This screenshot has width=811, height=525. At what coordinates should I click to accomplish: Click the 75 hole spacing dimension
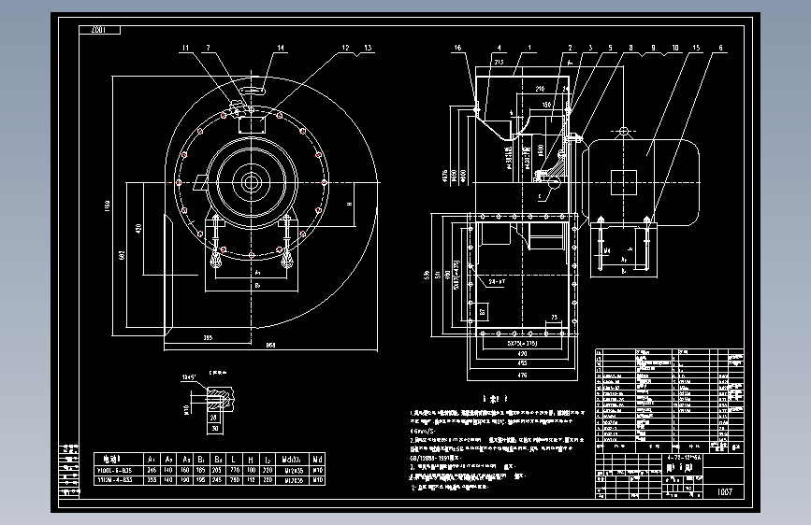[x=555, y=318]
